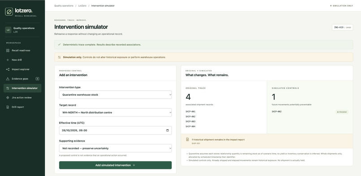Viewport: 361px width, 176px height.
Task: Click the Effective time date field
Action: click(116, 130)
